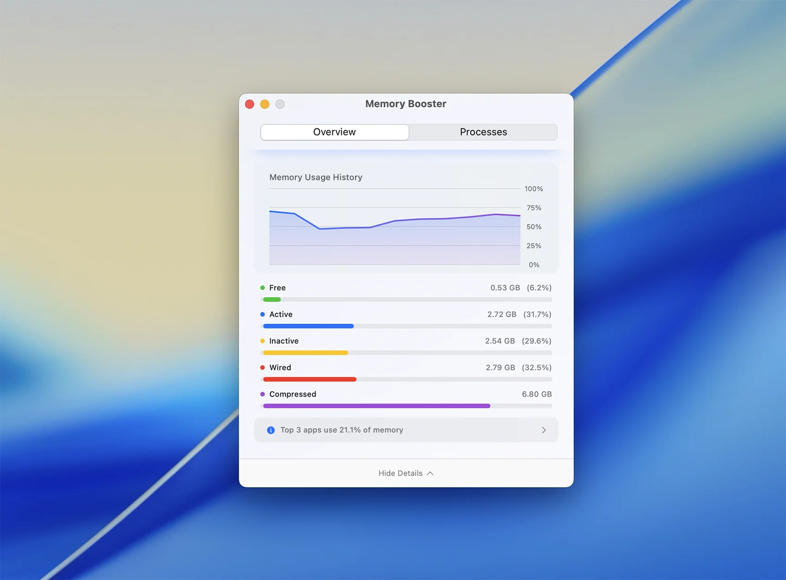
Task: Click the purple Compressed memory indicator dot
Action: [x=263, y=394]
